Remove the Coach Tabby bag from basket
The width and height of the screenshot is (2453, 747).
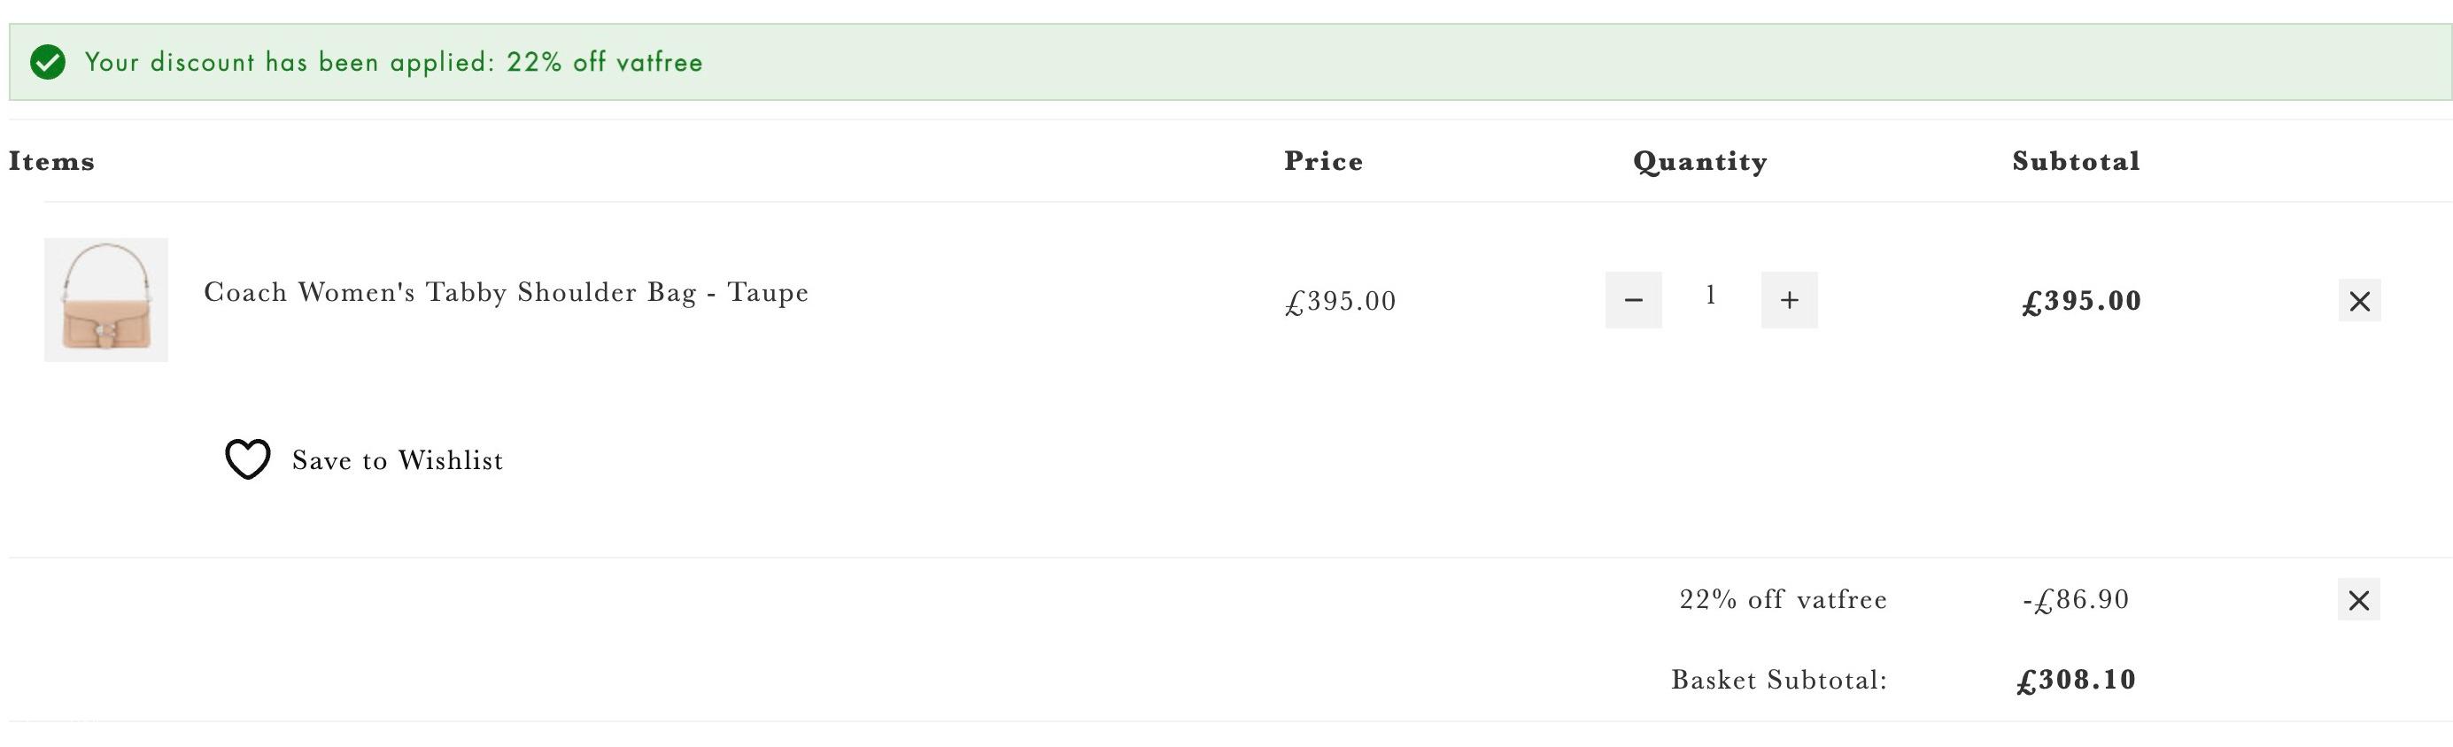pyautogui.click(x=2360, y=301)
